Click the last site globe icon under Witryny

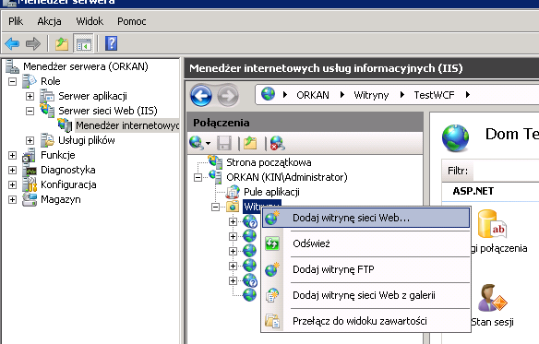pyautogui.click(x=249, y=295)
